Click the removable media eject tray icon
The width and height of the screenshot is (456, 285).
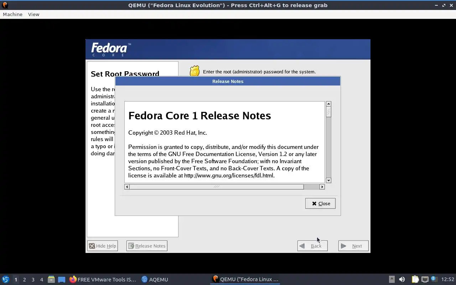(392, 279)
